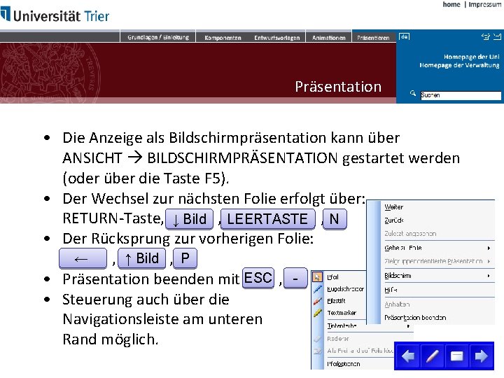The image size is (504, 378).
Task: Expand the 'Zielgruppenorientierte Präsentation' submenu arrow
Action: point(489,261)
